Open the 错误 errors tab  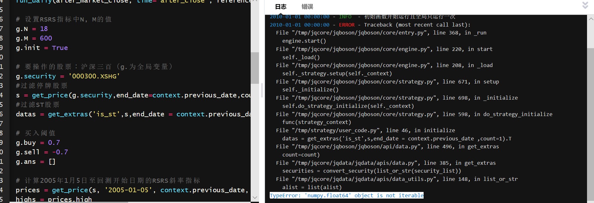307,7
